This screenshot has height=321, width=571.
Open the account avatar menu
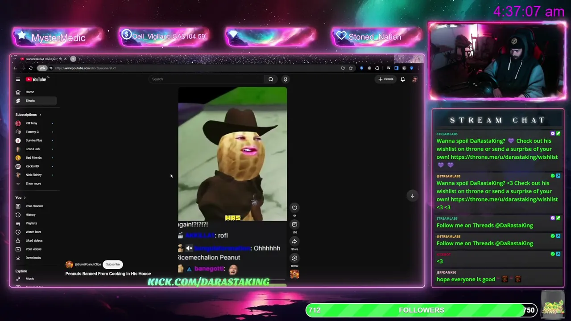(414, 79)
